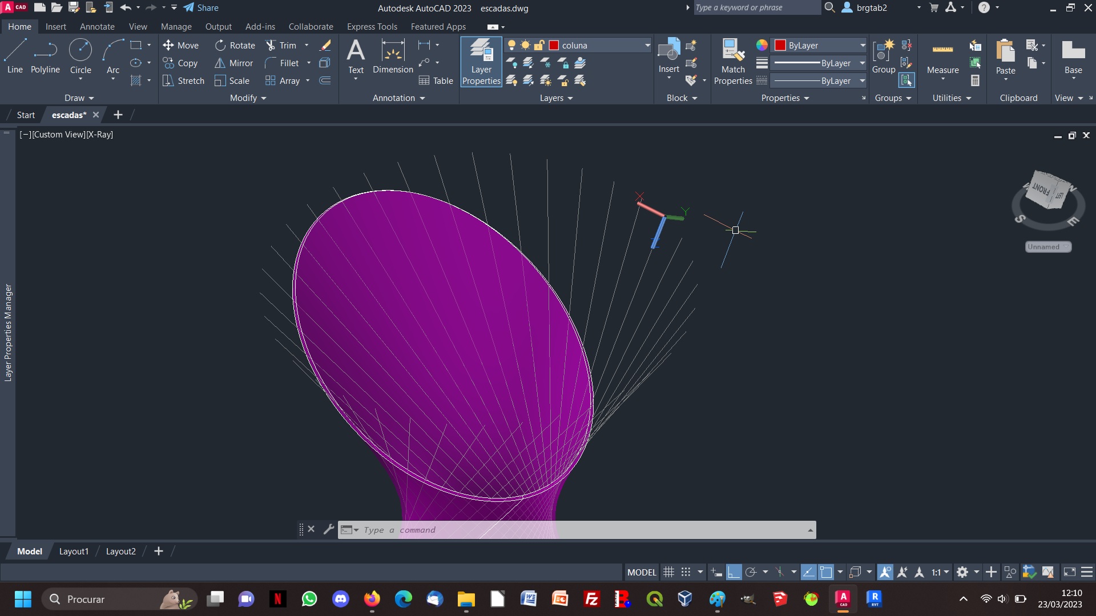Screen dimensions: 1096x616
Task: Toggle polar tracking in status bar
Action: (751, 572)
